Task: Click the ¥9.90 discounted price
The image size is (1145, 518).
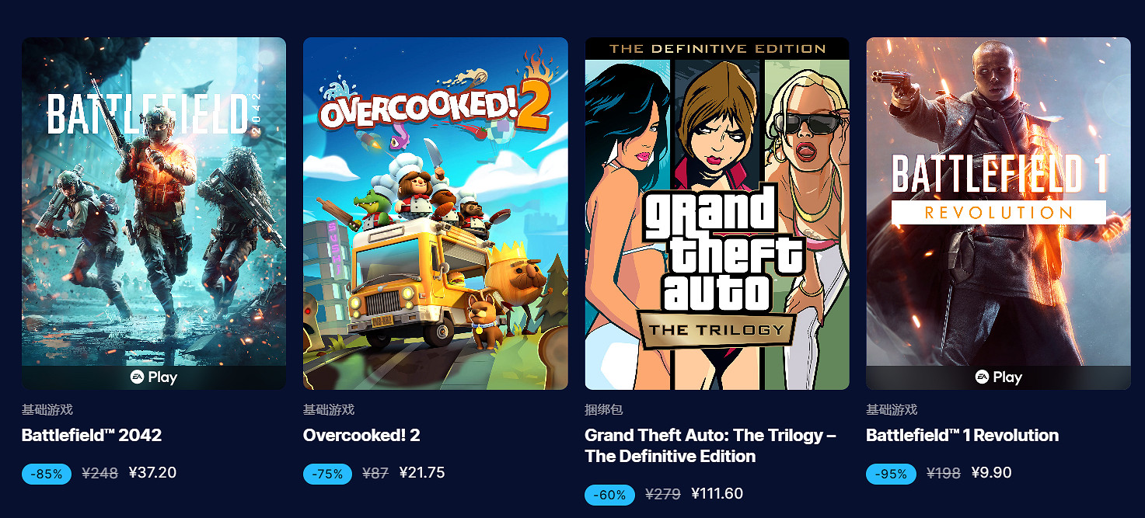Action: 991,473
